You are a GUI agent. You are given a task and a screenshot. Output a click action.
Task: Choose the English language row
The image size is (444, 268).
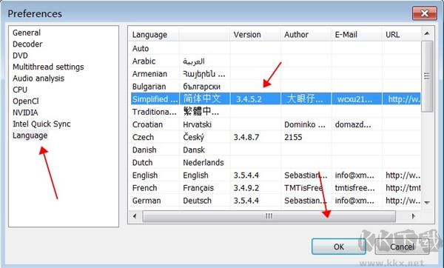pos(275,175)
